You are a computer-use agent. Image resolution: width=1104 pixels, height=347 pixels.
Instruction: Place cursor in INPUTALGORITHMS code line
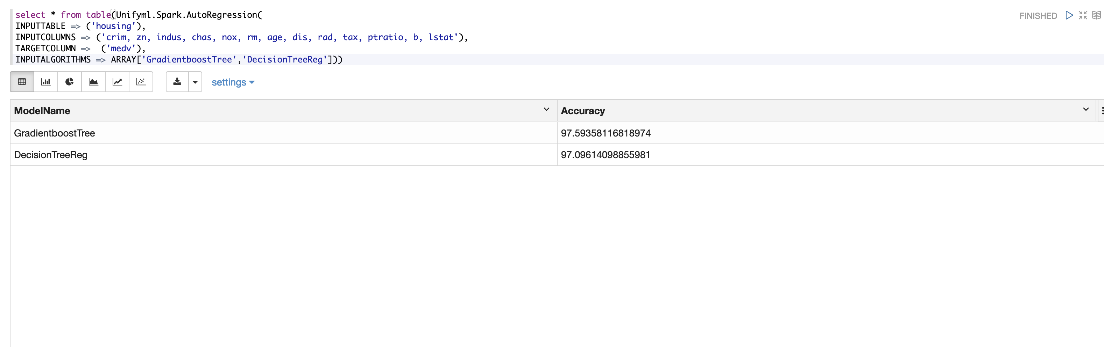coord(179,59)
